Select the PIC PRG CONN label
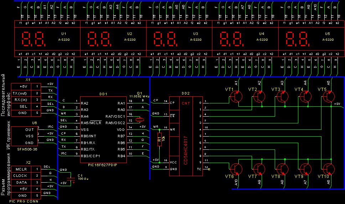This screenshot has height=204, width=345. (24, 202)
